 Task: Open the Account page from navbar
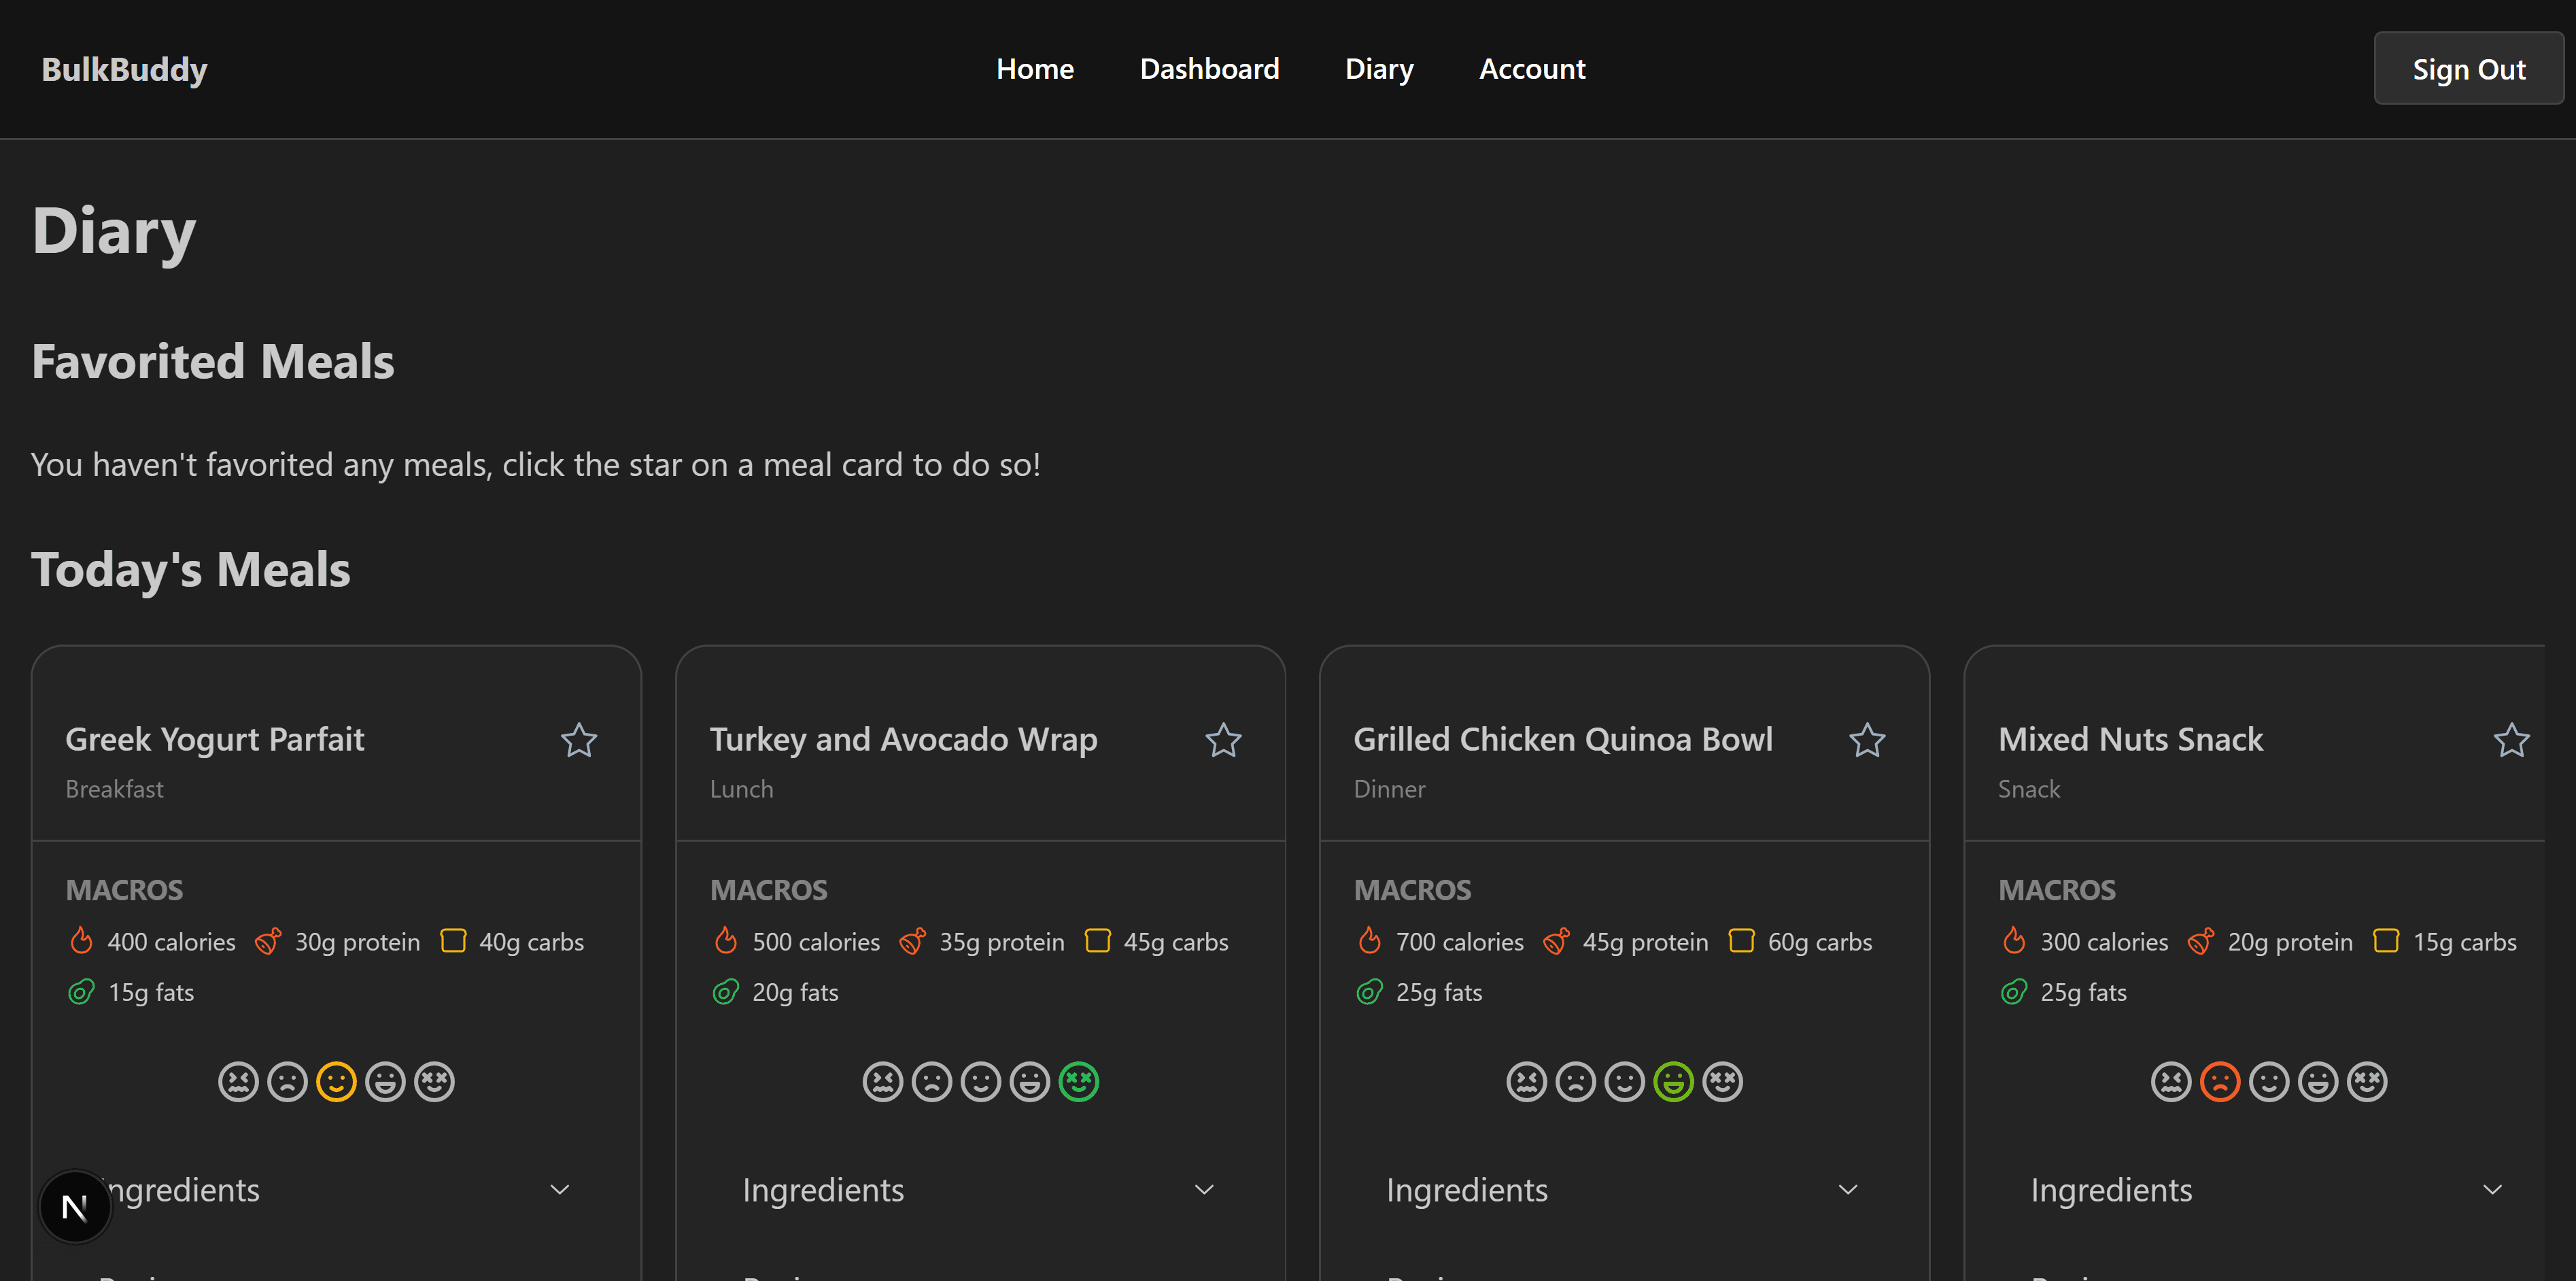coord(1532,69)
